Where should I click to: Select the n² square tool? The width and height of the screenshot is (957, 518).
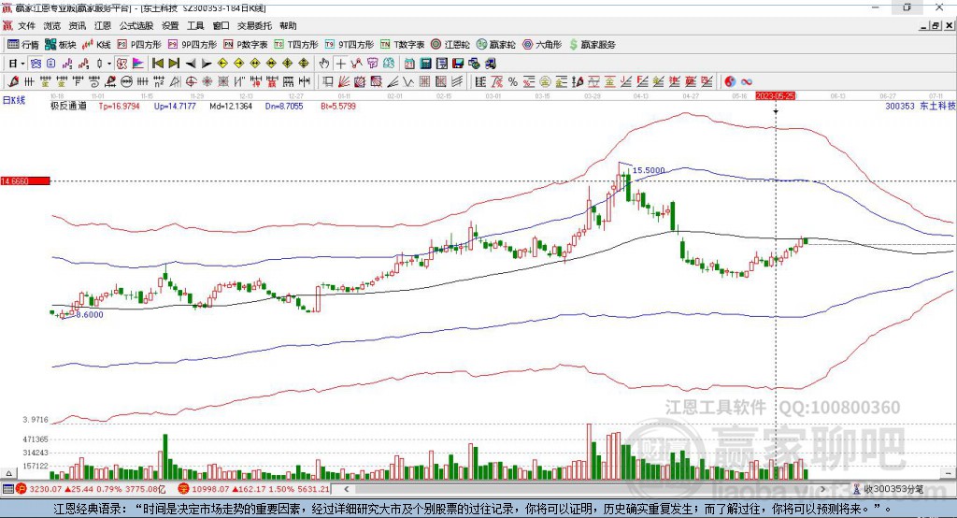tap(159, 82)
